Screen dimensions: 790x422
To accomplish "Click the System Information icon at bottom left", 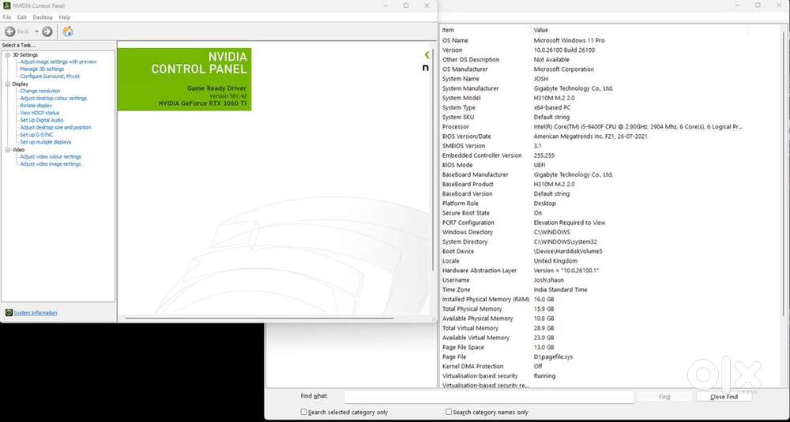I will pos(9,312).
